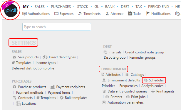
Task: Click the Direct debit types icon
Action: click(x=45, y=57)
